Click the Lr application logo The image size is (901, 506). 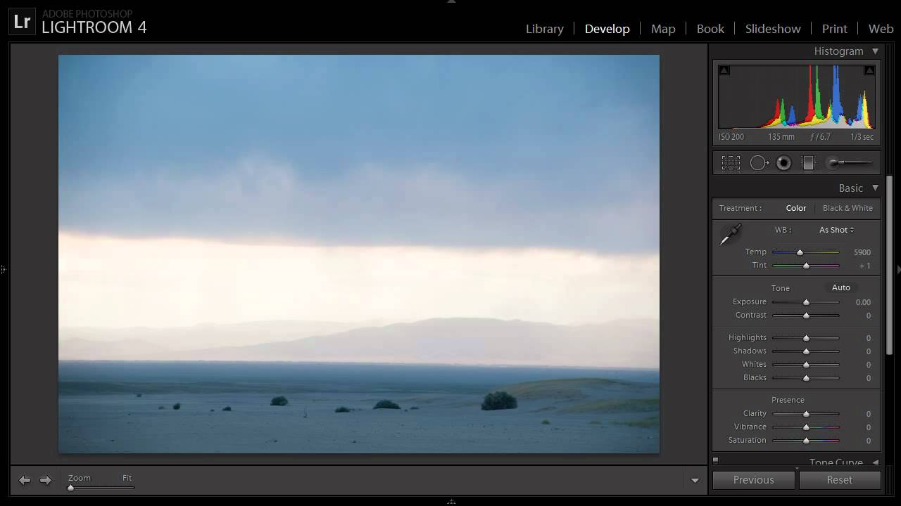[22, 22]
